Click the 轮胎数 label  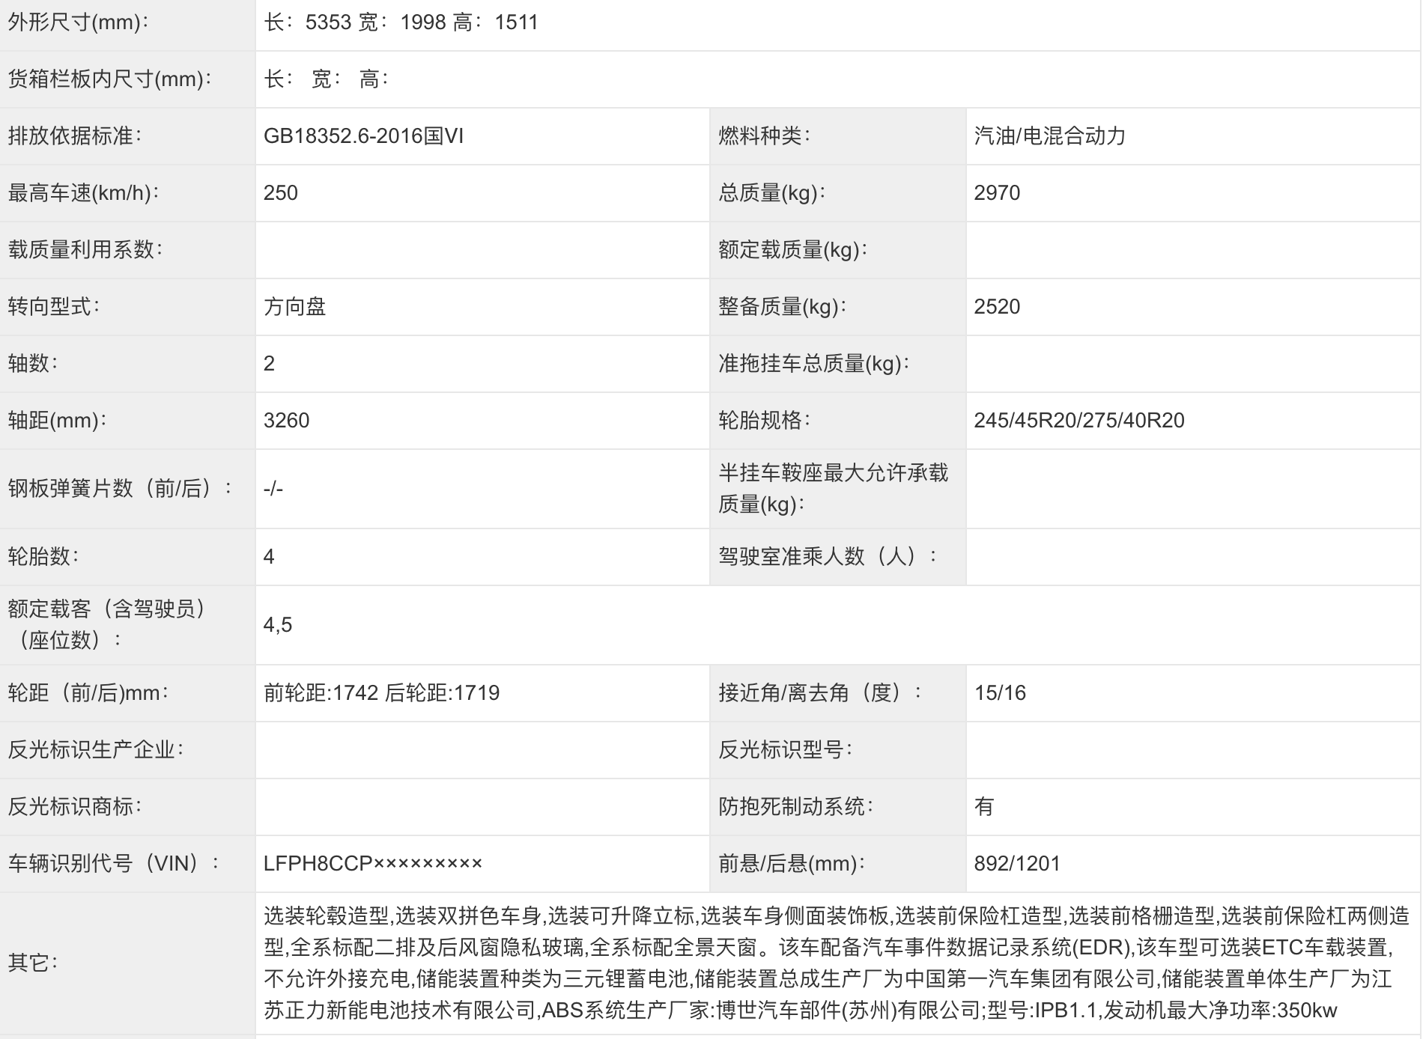[x=43, y=557]
